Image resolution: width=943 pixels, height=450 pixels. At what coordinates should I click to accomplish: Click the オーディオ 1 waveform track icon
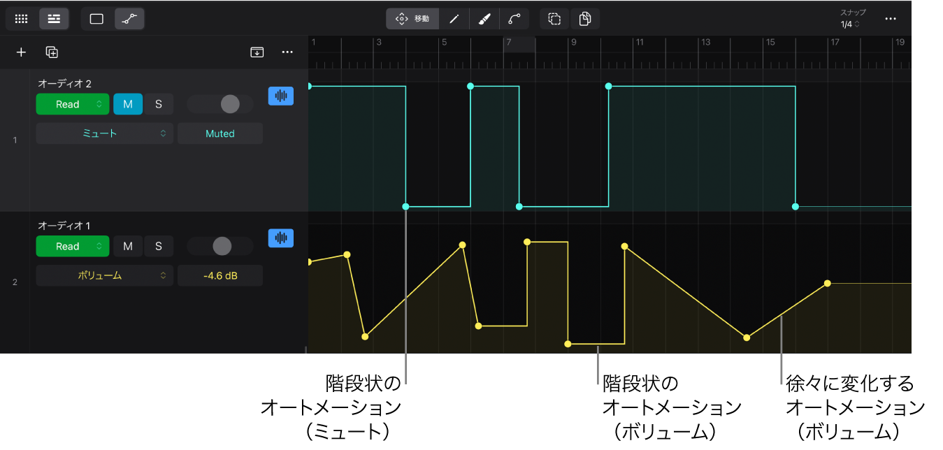click(x=281, y=238)
